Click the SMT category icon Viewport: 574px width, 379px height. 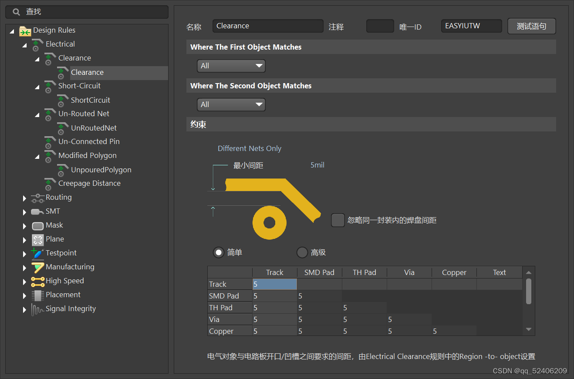point(37,211)
